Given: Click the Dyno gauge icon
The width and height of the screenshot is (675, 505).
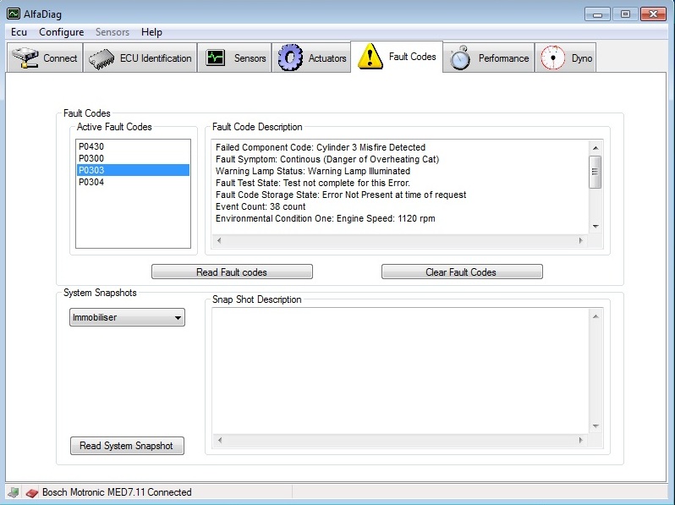Looking at the screenshot, I should coord(552,58).
